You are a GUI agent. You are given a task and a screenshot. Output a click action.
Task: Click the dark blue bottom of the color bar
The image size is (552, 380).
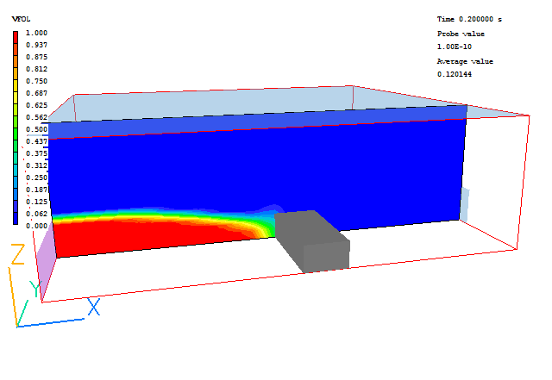[16, 219]
